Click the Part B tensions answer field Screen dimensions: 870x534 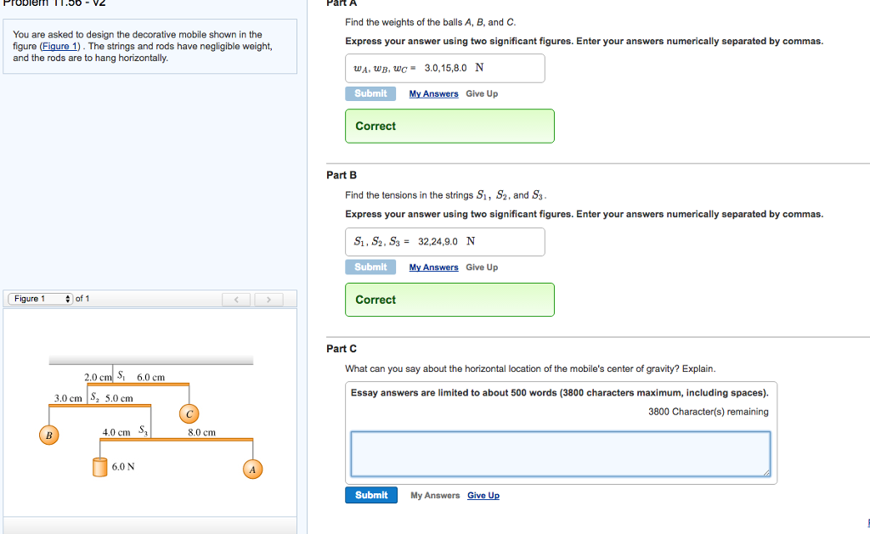(445, 242)
